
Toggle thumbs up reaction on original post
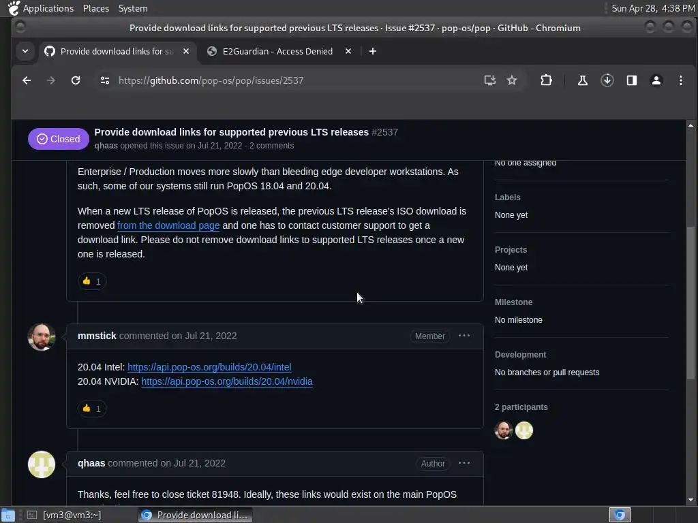(92, 281)
